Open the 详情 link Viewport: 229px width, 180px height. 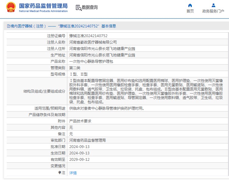(x=73, y=173)
